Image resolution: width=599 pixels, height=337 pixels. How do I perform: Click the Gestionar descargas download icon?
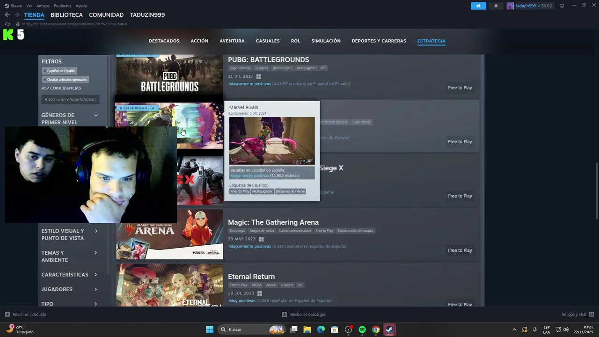tap(285, 315)
